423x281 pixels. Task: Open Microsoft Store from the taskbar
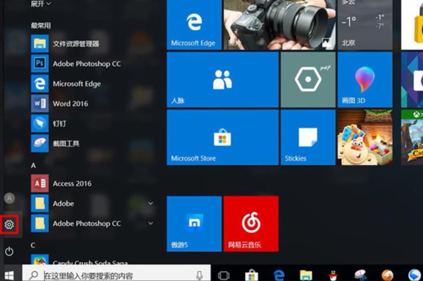[x=251, y=276]
